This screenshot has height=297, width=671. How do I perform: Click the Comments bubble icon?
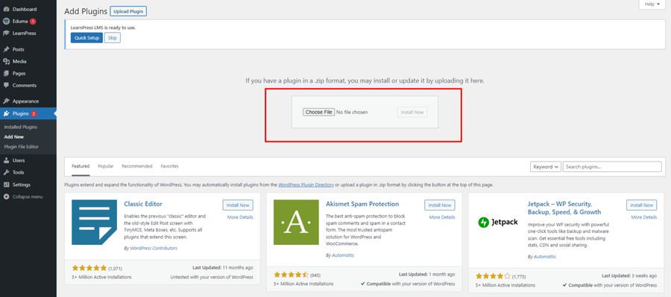point(6,86)
